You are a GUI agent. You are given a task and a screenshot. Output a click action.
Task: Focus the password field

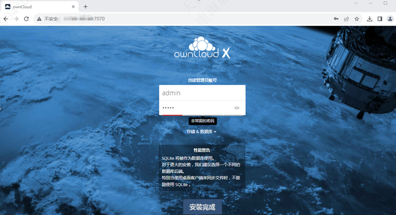click(x=202, y=108)
